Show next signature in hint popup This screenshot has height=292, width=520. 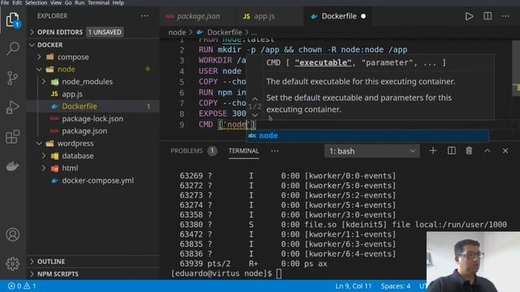pyautogui.click(x=254, y=115)
